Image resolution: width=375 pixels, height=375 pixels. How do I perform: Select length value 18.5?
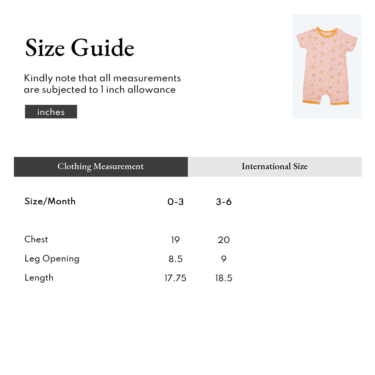(224, 278)
